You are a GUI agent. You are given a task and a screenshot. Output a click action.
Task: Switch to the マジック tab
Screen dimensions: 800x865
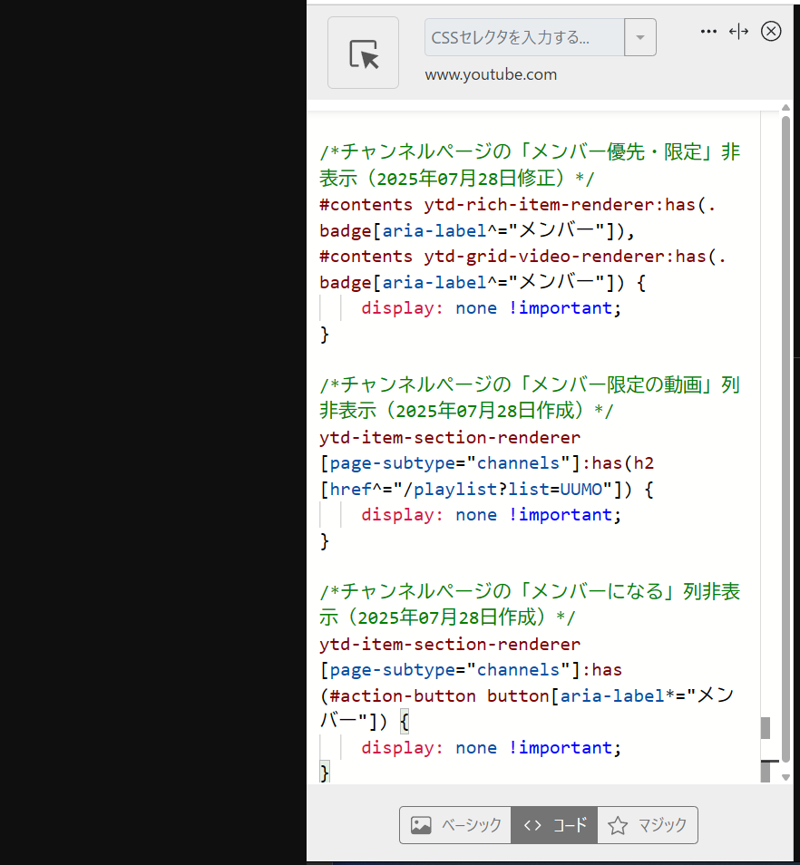tap(648, 825)
